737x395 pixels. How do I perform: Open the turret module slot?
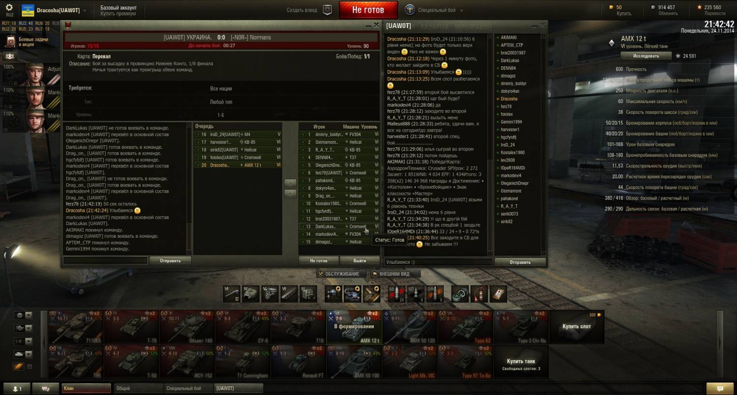tap(251, 294)
